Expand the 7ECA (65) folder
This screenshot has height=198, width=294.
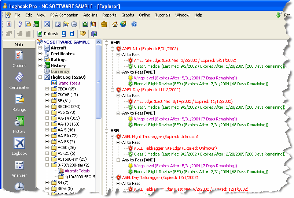click(47, 89)
